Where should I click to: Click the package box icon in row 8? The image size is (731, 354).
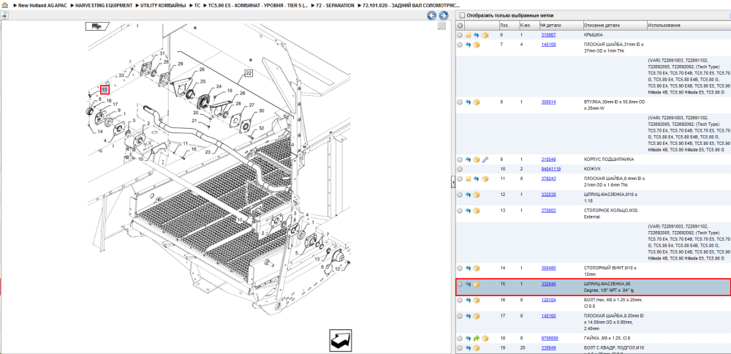477,102
